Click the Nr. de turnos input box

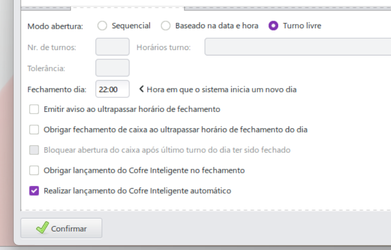point(112,47)
